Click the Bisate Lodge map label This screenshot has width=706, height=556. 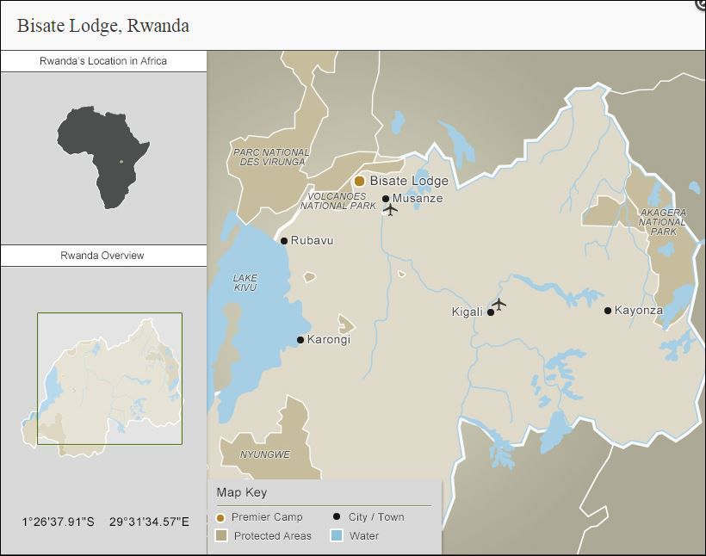tap(409, 181)
